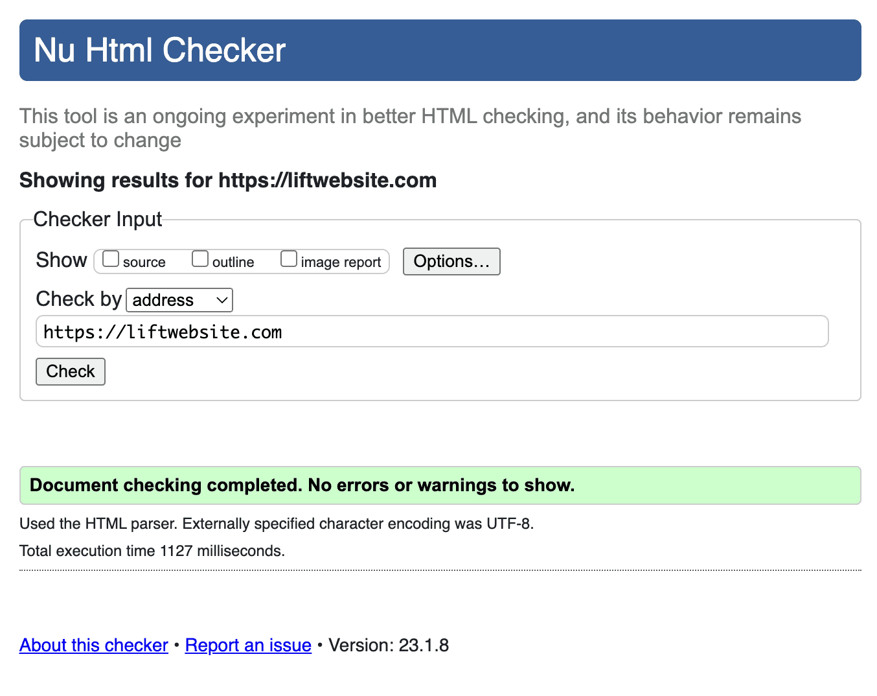The width and height of the screenshot is (877, 696).
Task: Open the Report an issue link
Action: 248,645
